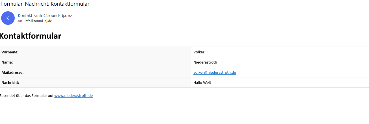Click the Hallo Welt message text

(202, 82)
